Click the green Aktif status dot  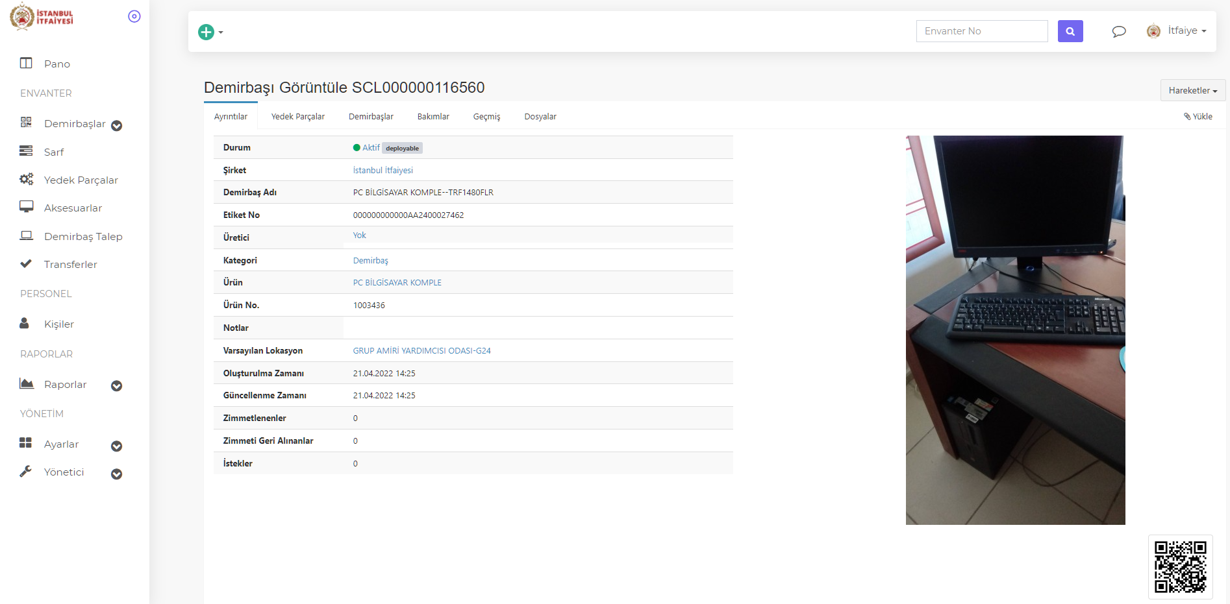(357, 147)
